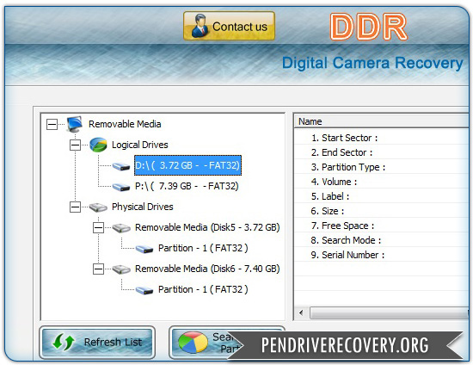The height and width of the screenshot is (365, 473).
Task: Select Removable Media (Disk5 - 3.72 GB)
Action: pos(207,227)
